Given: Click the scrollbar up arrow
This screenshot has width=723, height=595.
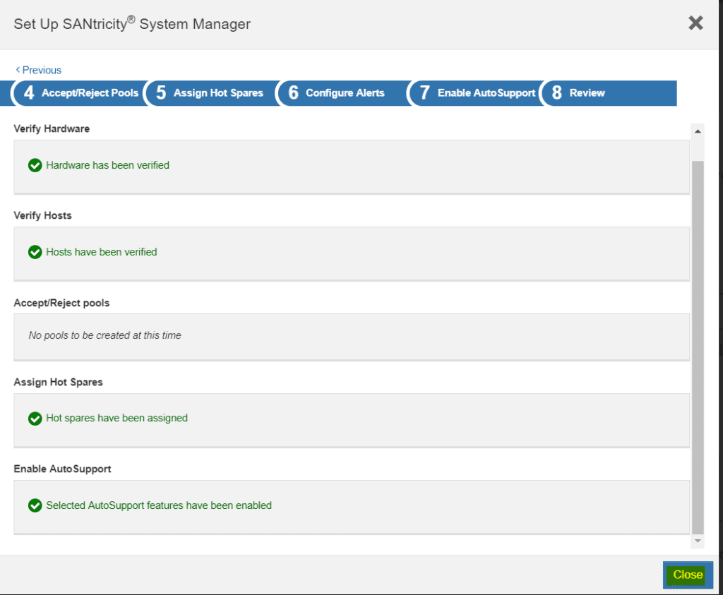Looking at the screenshot, I should tap(698, 130).
